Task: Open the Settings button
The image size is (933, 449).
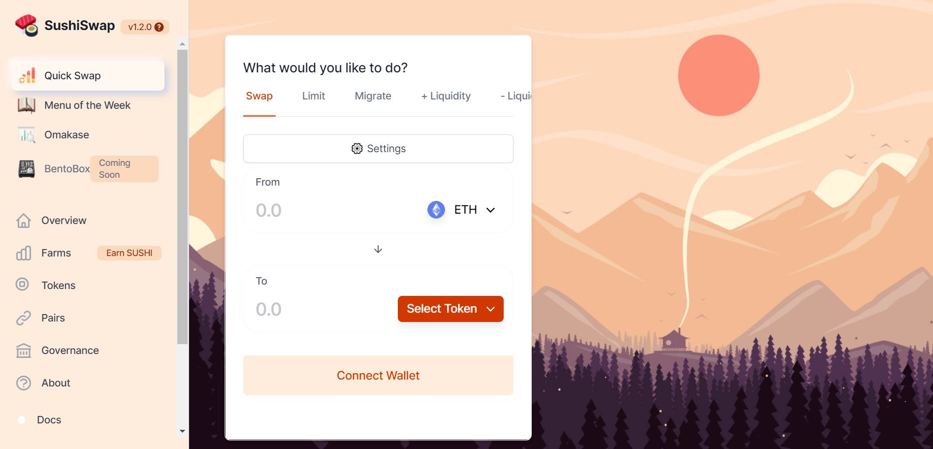Action: tap(378, 149)
